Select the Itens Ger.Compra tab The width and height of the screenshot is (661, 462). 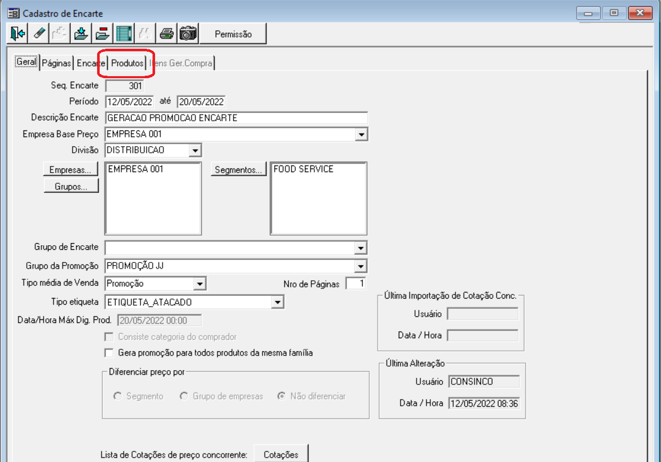[x=181, y=63]
